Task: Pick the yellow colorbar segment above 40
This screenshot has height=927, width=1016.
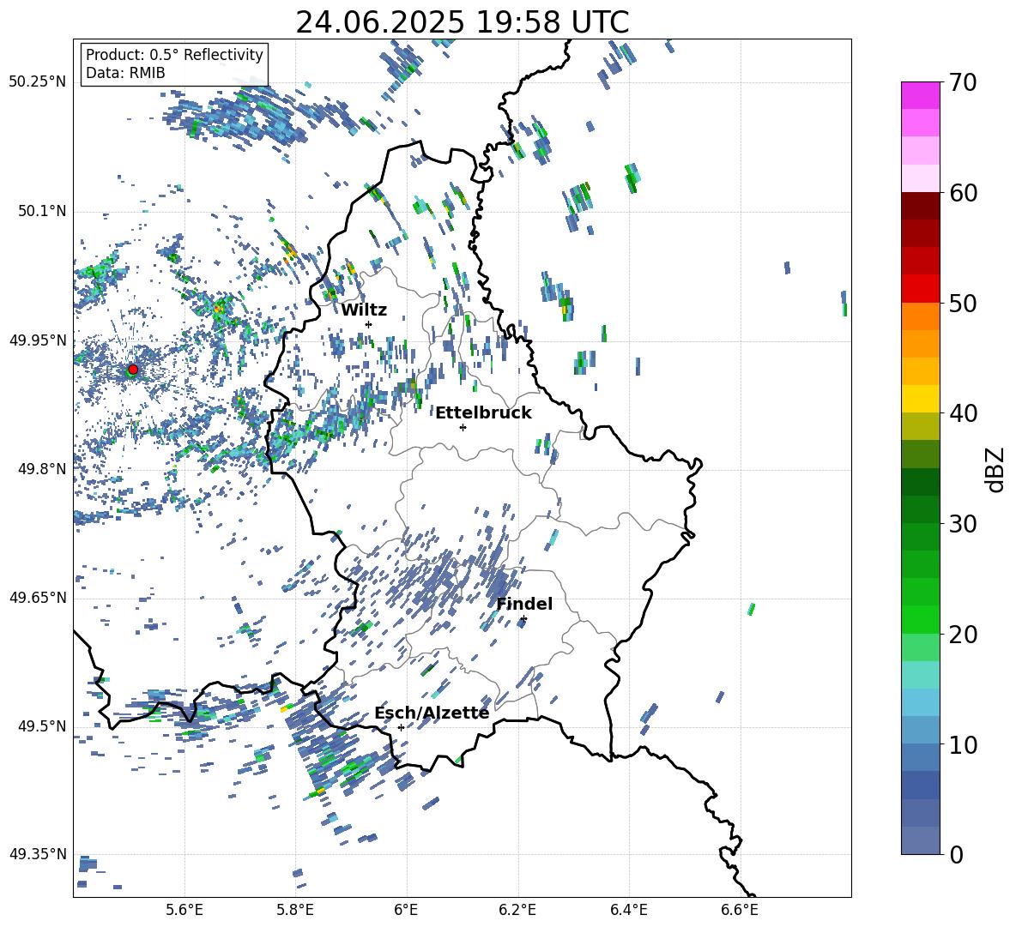Action: click(x=921, y=399)
